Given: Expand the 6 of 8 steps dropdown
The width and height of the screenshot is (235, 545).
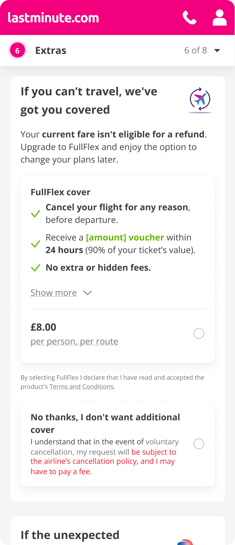Looking at the screenshot, I should [217, 51].
